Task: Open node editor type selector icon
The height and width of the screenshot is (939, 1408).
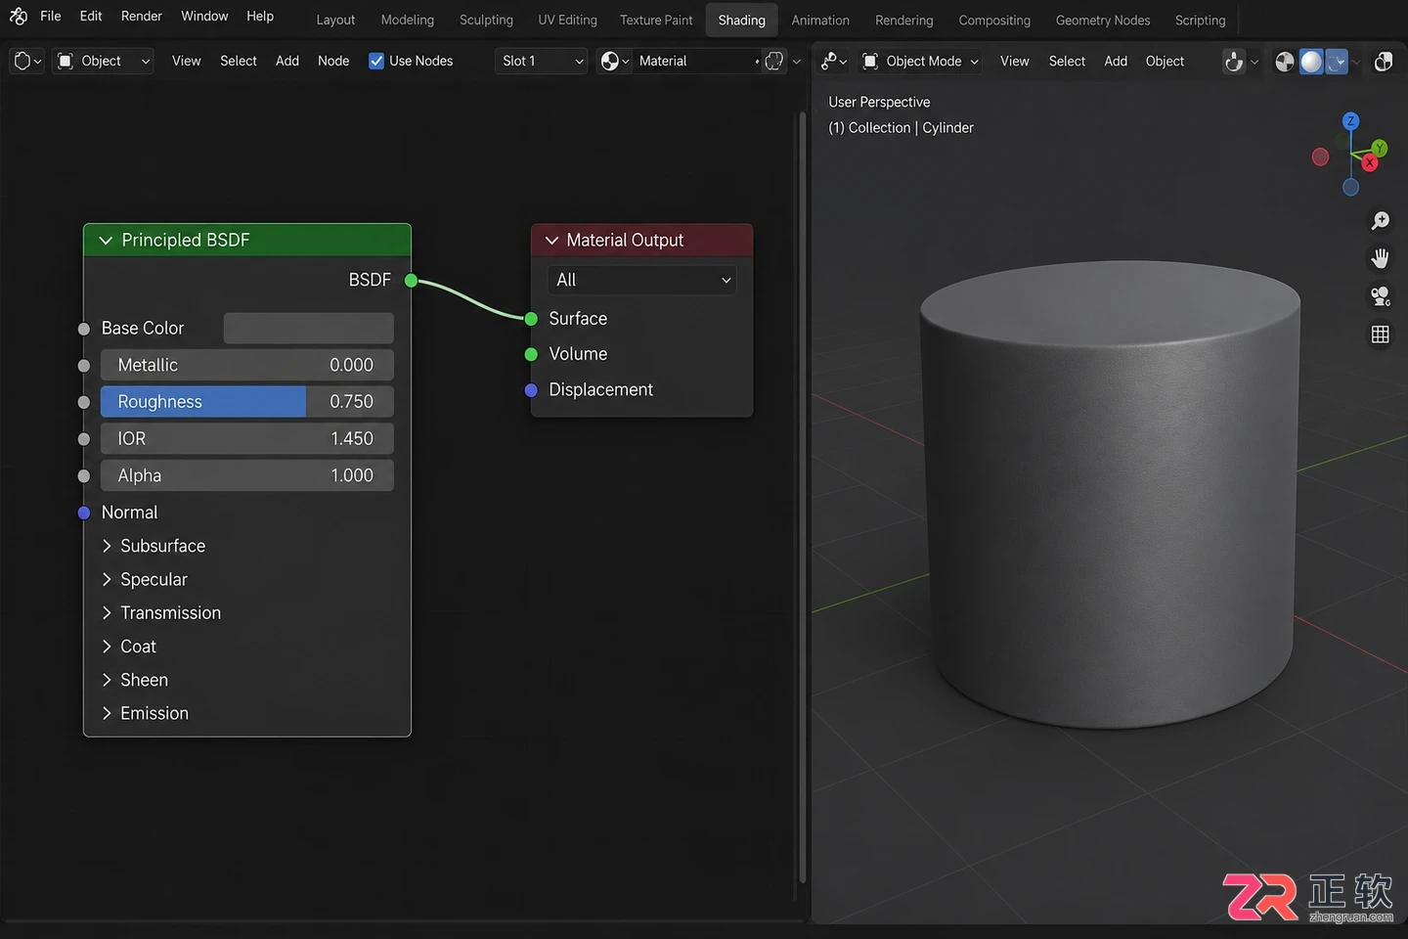Action: [26, 61]
